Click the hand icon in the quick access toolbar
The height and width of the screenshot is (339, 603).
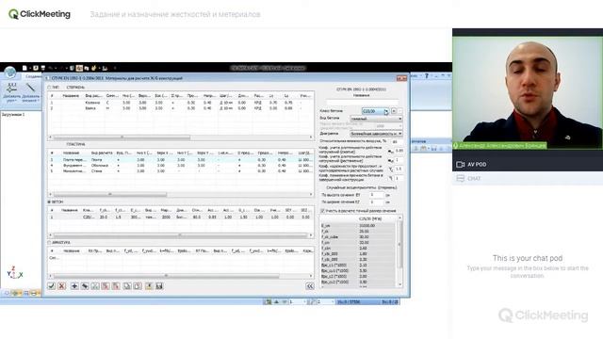[93, 68]
